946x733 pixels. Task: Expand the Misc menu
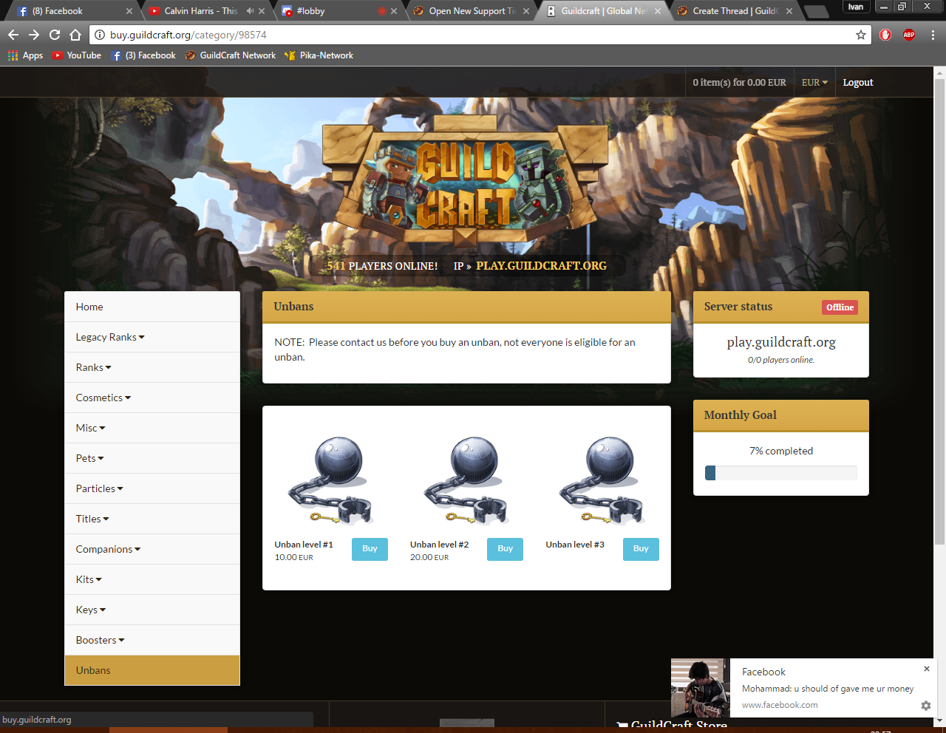pos(152,428)
